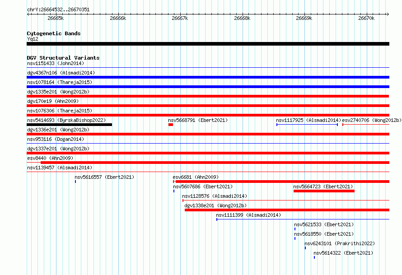Open variant dgv1338e201 (Wong2012b)
This screenshot has width=402, height=275.
point(215,205)
